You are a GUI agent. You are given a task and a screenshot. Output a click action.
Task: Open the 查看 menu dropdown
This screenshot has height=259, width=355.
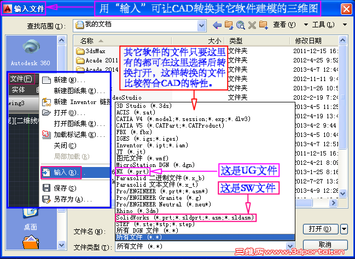(306, 25)
